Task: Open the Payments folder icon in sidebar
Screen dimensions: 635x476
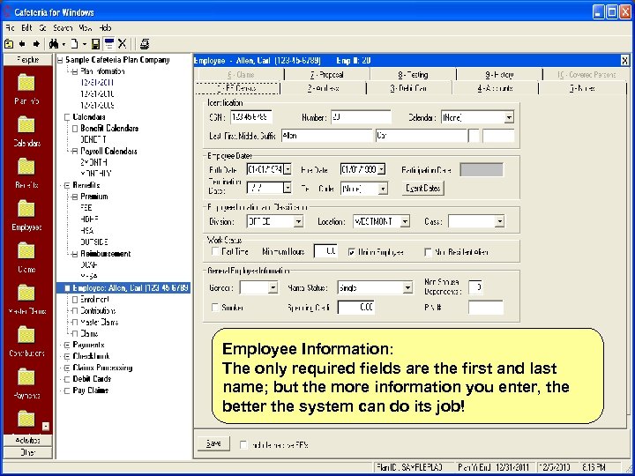Action: [x=26, y=377]
